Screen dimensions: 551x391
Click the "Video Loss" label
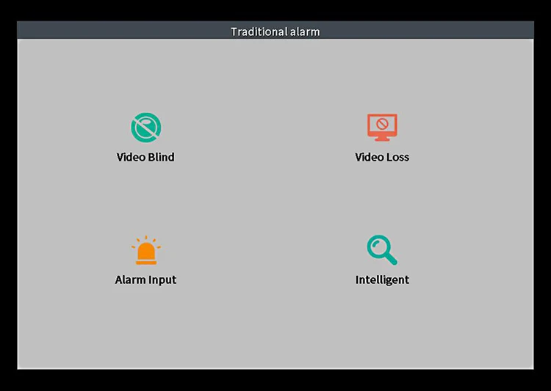point(382,157)
